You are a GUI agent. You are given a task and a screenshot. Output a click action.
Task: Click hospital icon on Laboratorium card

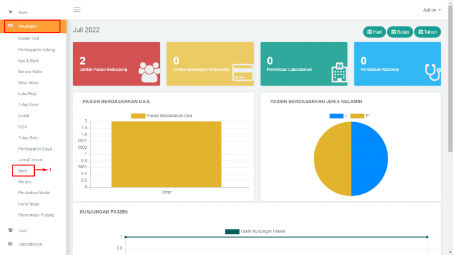[339, 72]
